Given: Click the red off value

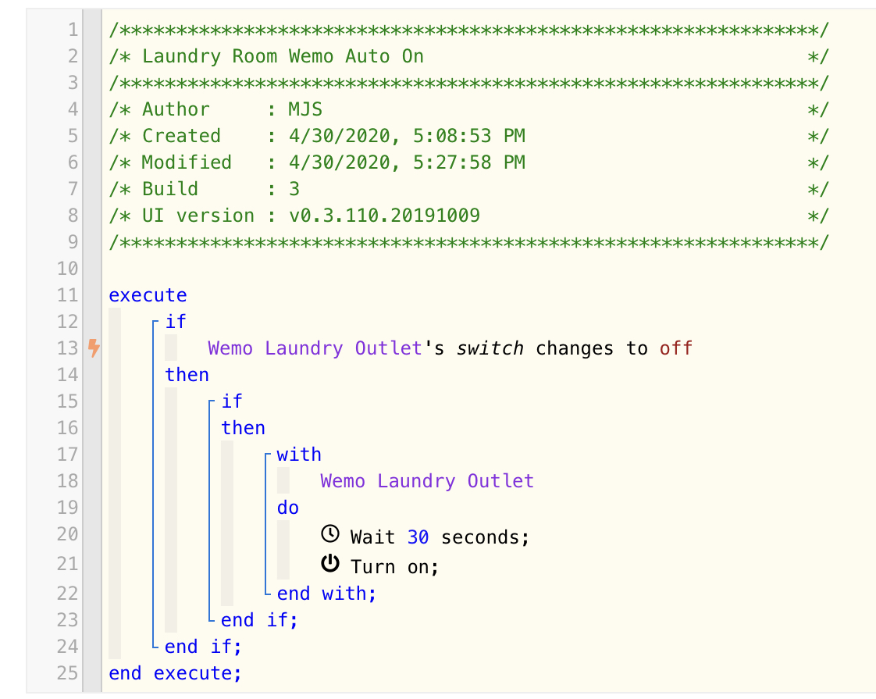Looking at the screenshot, I should point(675,348).
